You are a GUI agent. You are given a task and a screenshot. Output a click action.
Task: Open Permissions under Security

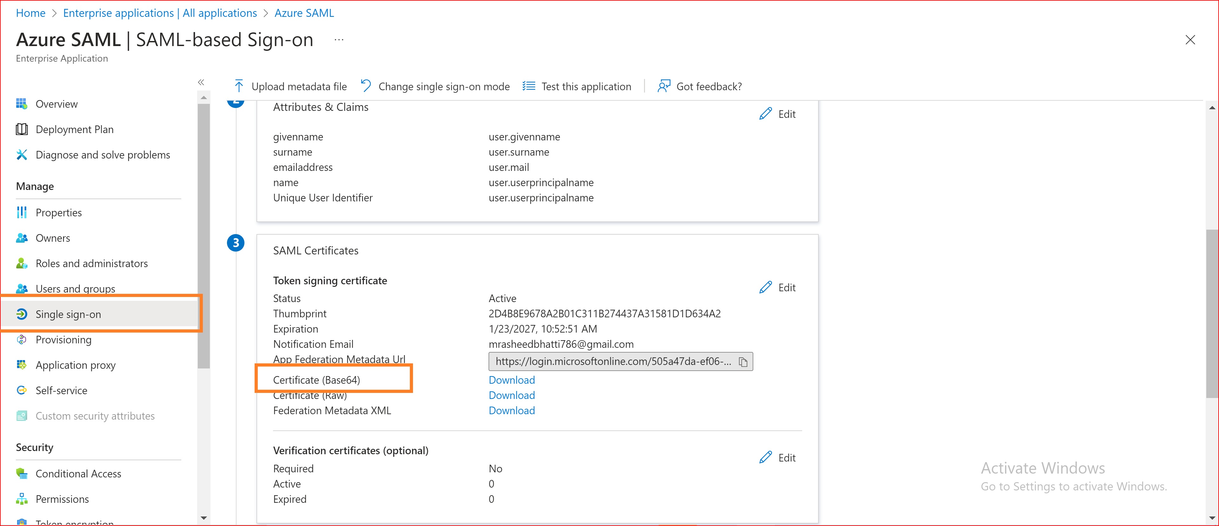[63, 500]
